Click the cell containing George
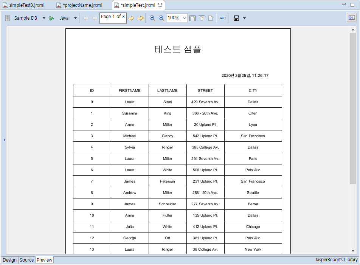The width and height of the screenshot is (360, 265). click(x=130, y=238)
